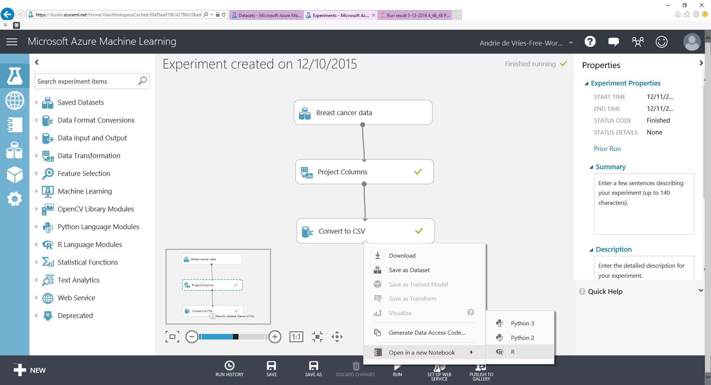Open the community people icon

(638, 42)
